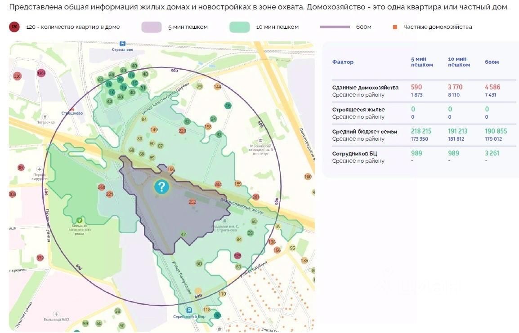Click the 166 apartment marker
519x333 pixels.
coord(171,169)
